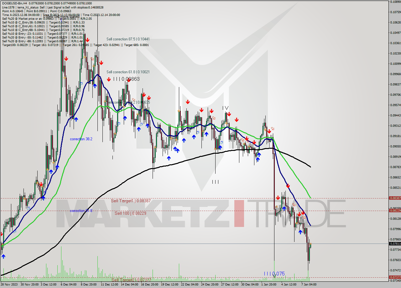Click the 'I V' wave label
The height and width of the screenshot is (288, 401).
pos(226,108)
